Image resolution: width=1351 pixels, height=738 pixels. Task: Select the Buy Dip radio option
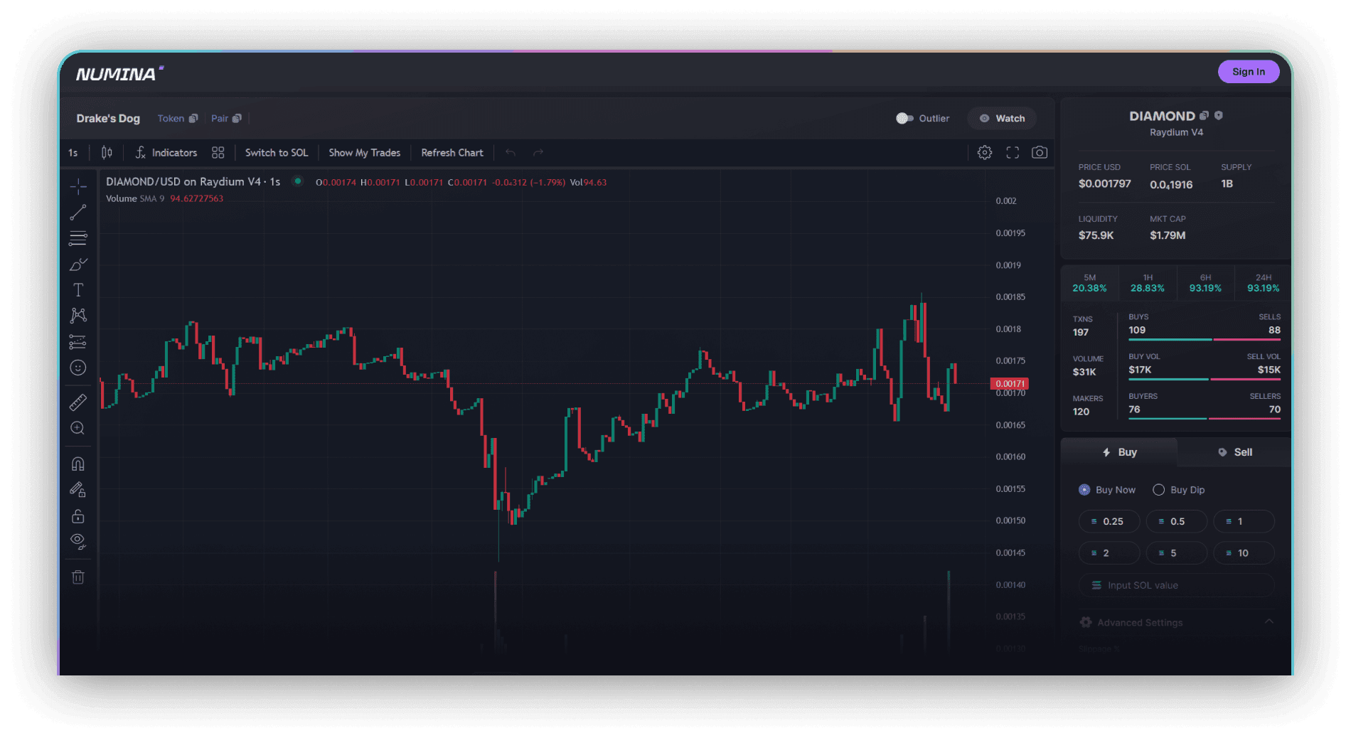(1158, 490)
